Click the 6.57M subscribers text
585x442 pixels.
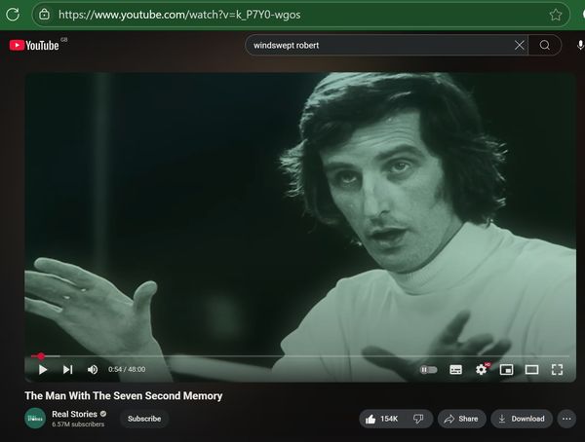click(x=78, y=424)
